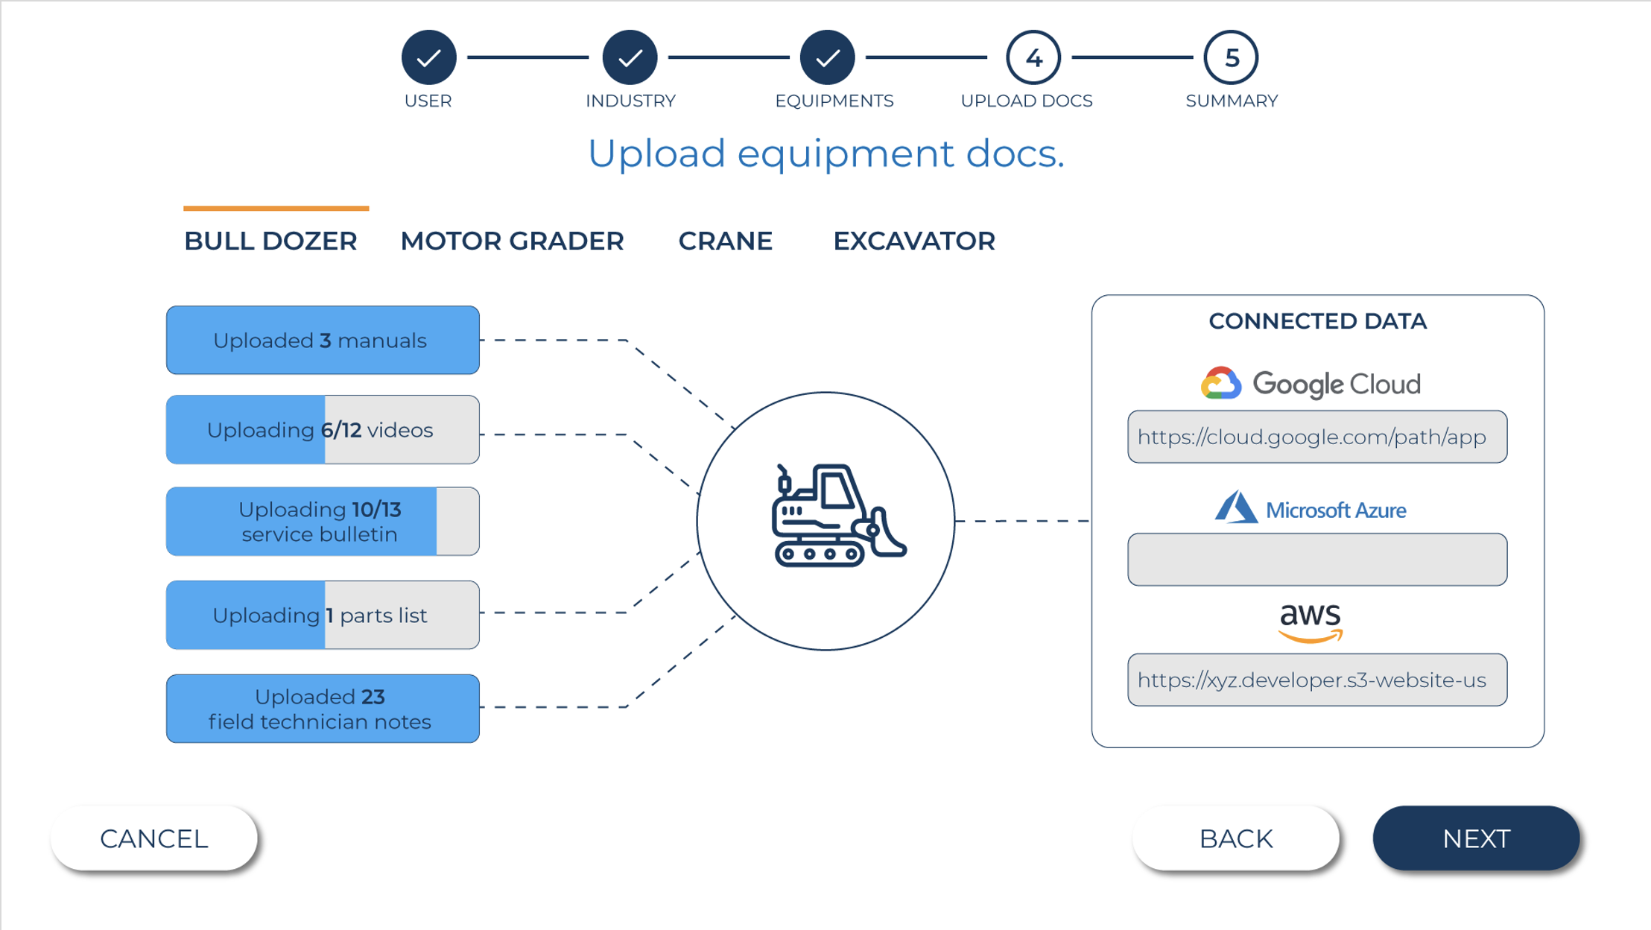Click the completed INDUSTRY step checkmark
The image size is (1651, 930).
coord(630,57)
